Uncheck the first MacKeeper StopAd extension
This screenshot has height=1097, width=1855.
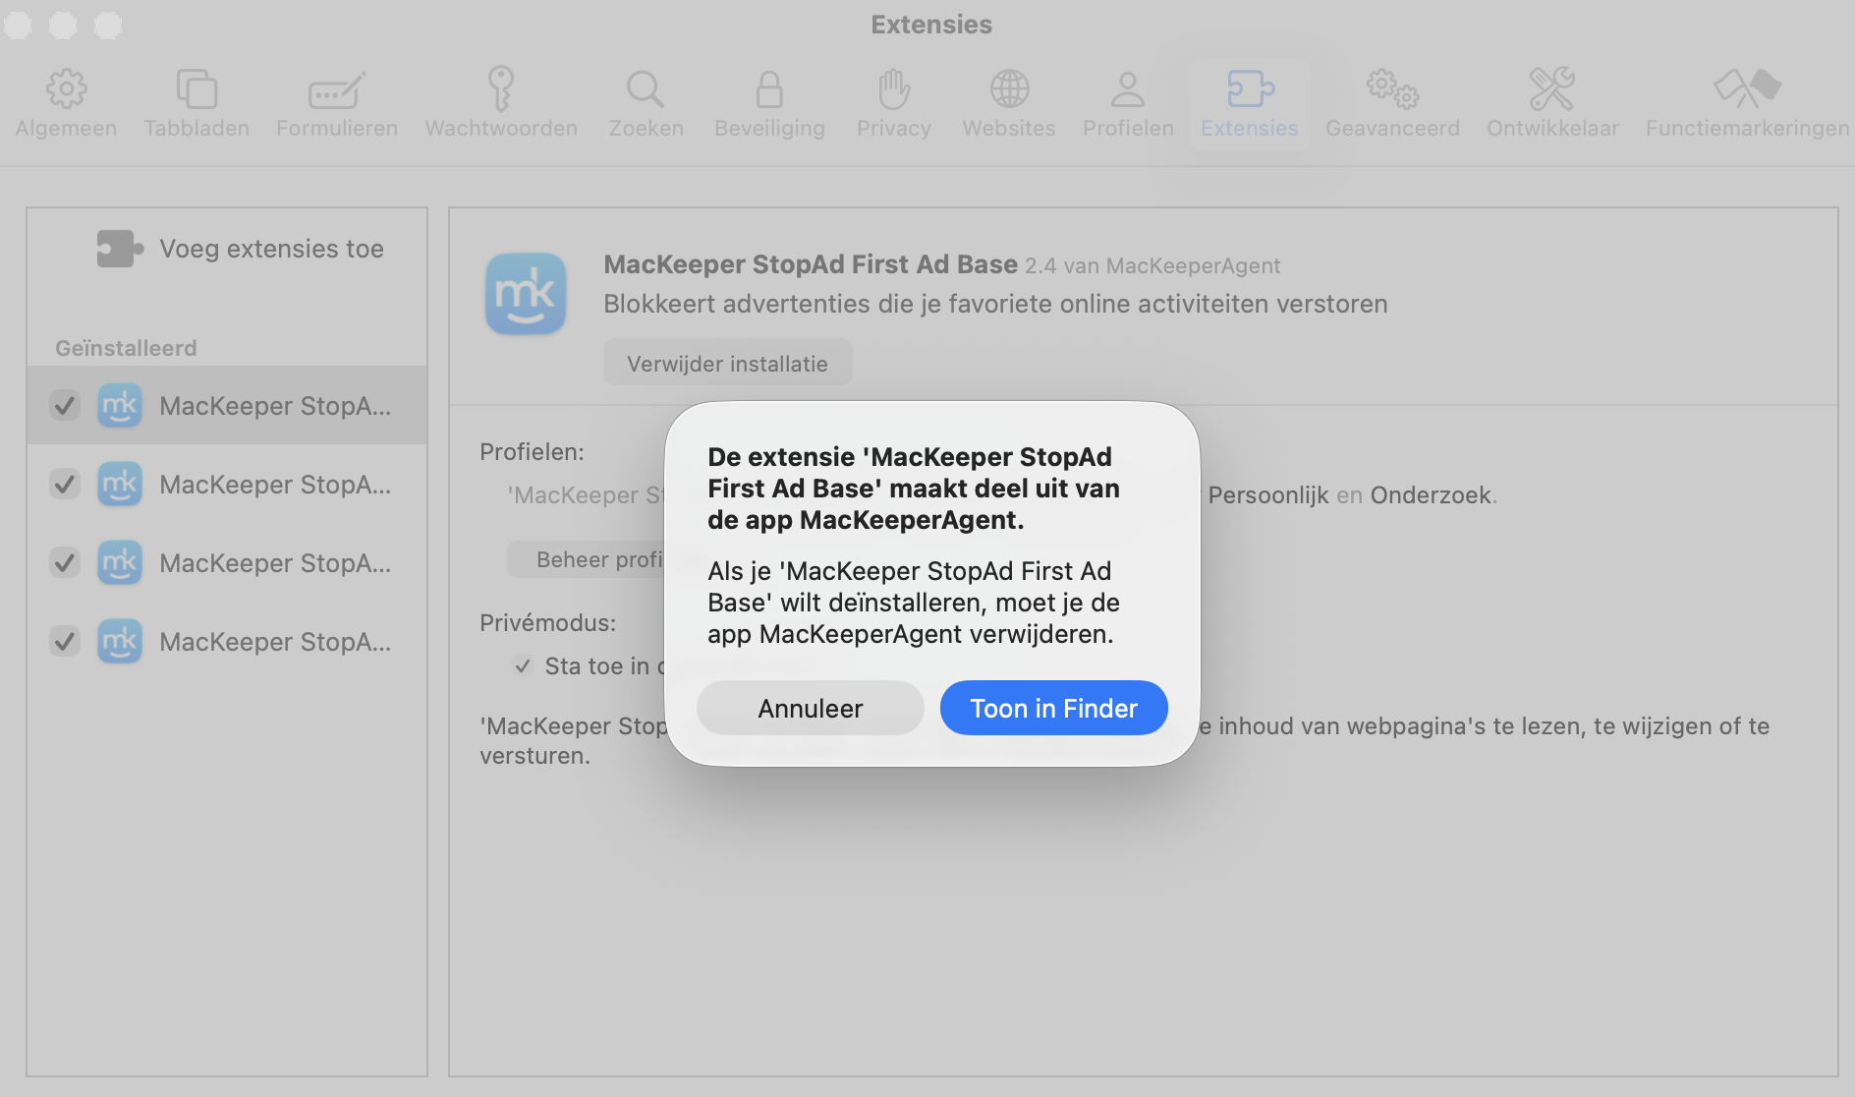pyautogui.click(x=65, y=405)
